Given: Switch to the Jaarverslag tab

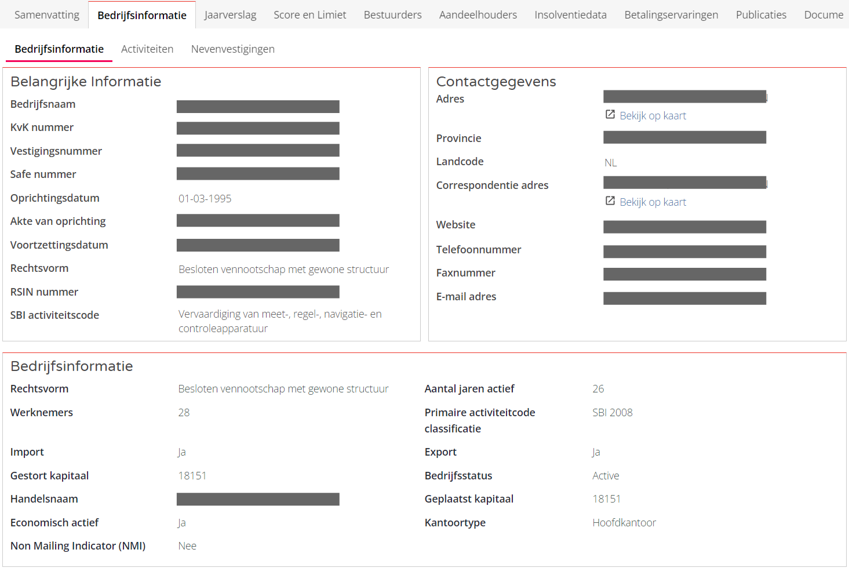Looking at the screenshot, I should (230, 14).
